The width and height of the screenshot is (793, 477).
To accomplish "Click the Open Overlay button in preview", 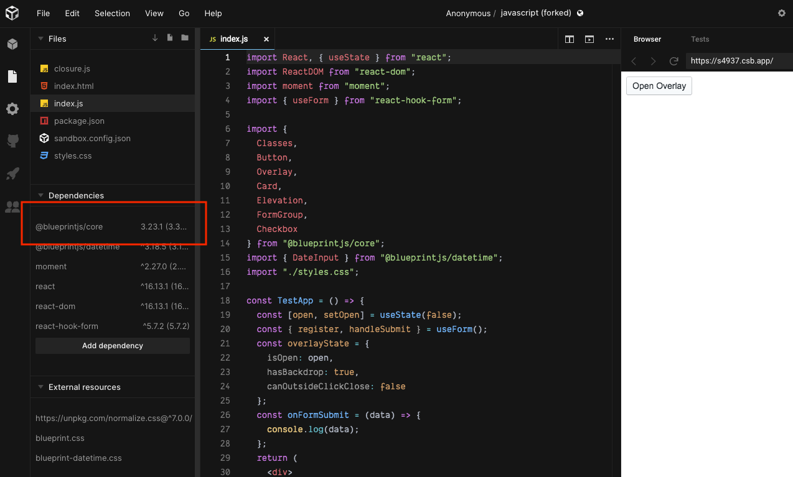I will 659,86.
